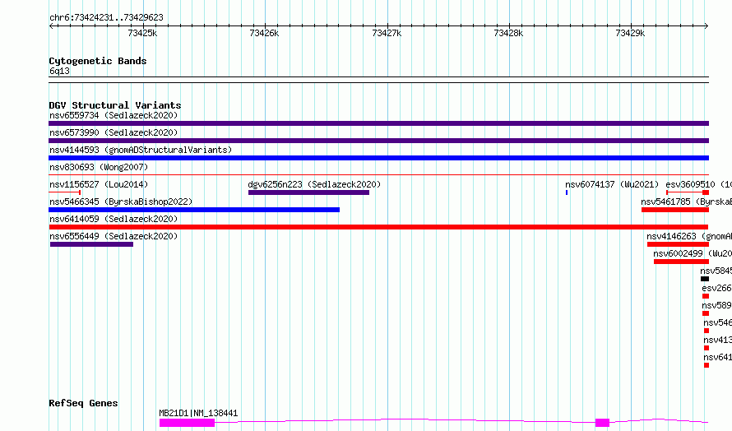The width and height of the screenshot is (732, 431).
Task: Click the 6q13 cytogenetic band label
Action: tap(59, 71)
